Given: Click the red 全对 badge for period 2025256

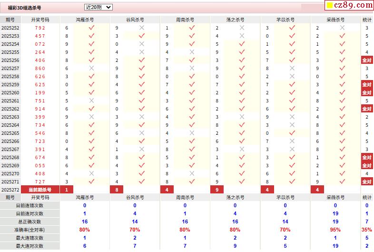Looking at the screenshot, I should (x=366, y=60).
